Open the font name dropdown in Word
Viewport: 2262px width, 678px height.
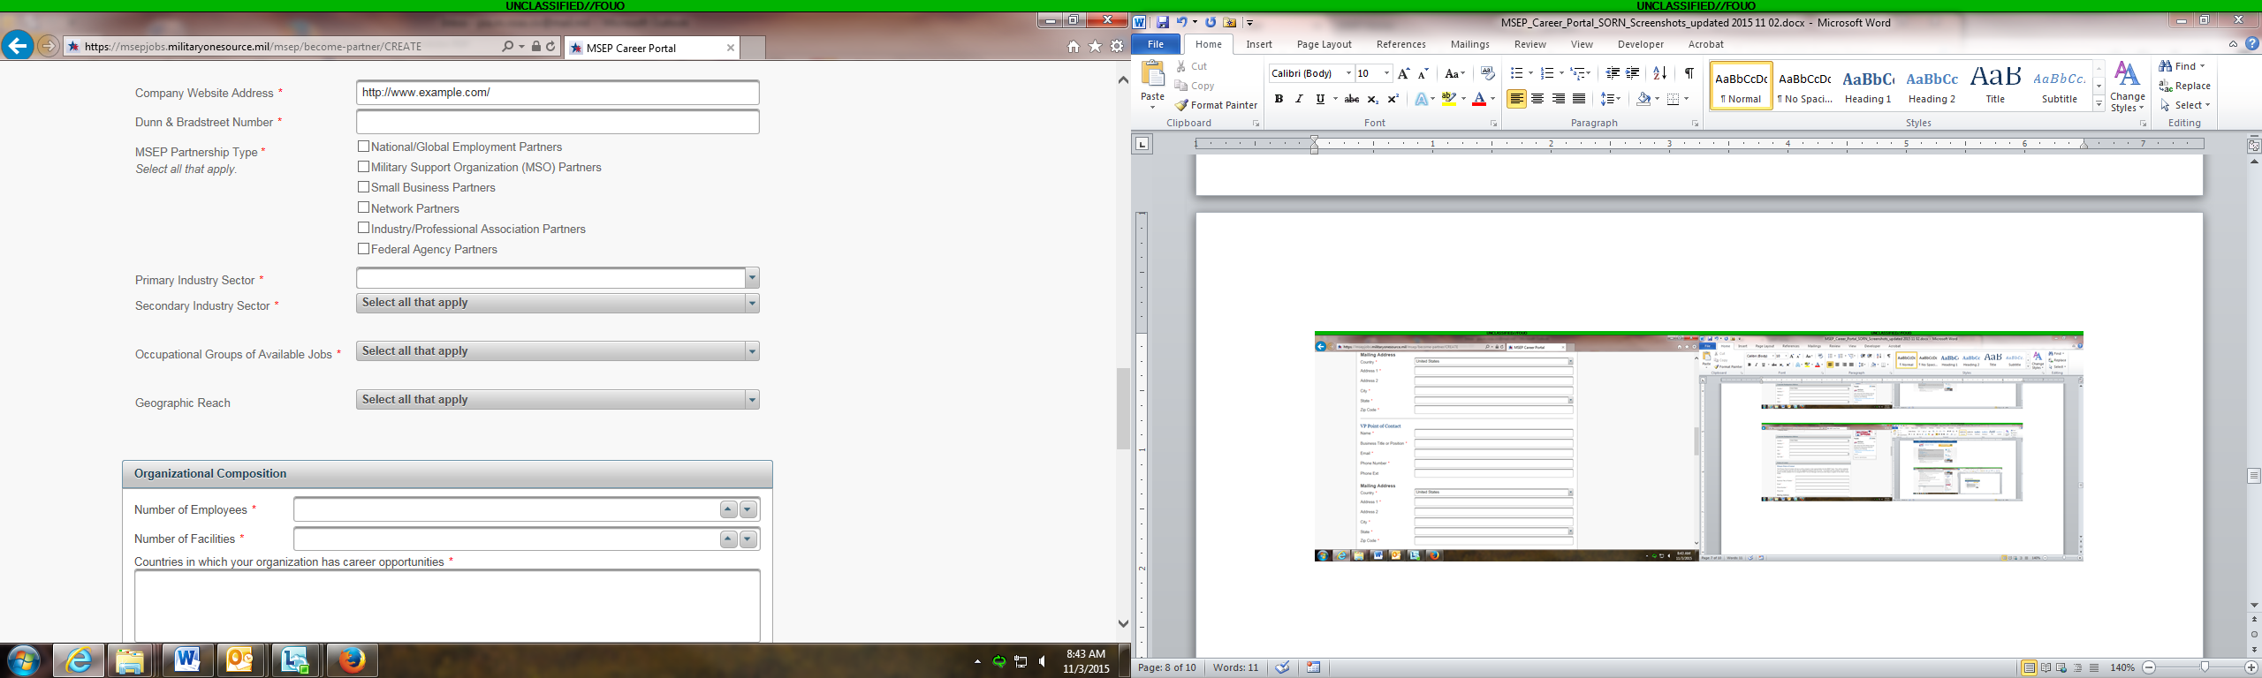click(x=1348, y=73)
